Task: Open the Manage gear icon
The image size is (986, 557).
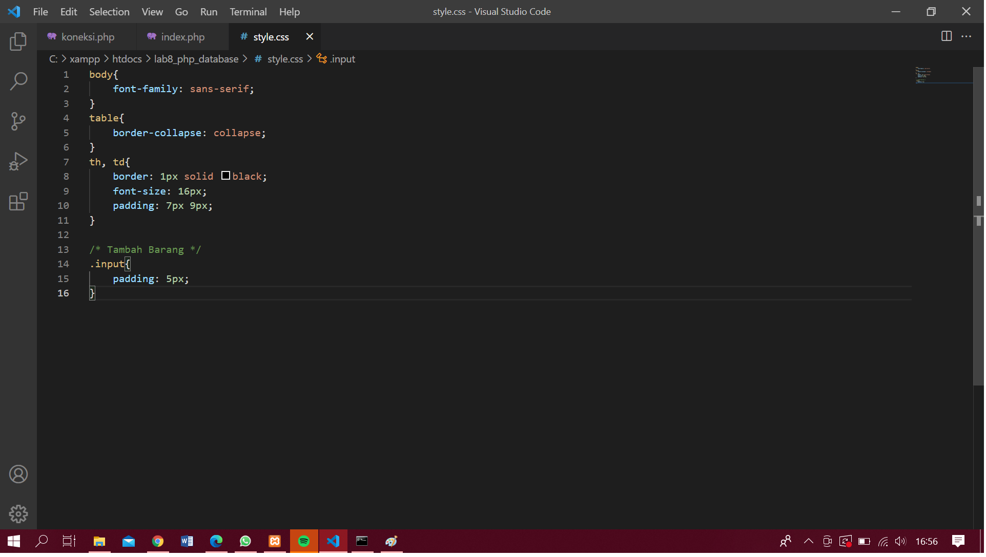Action: tap(18, 515)
